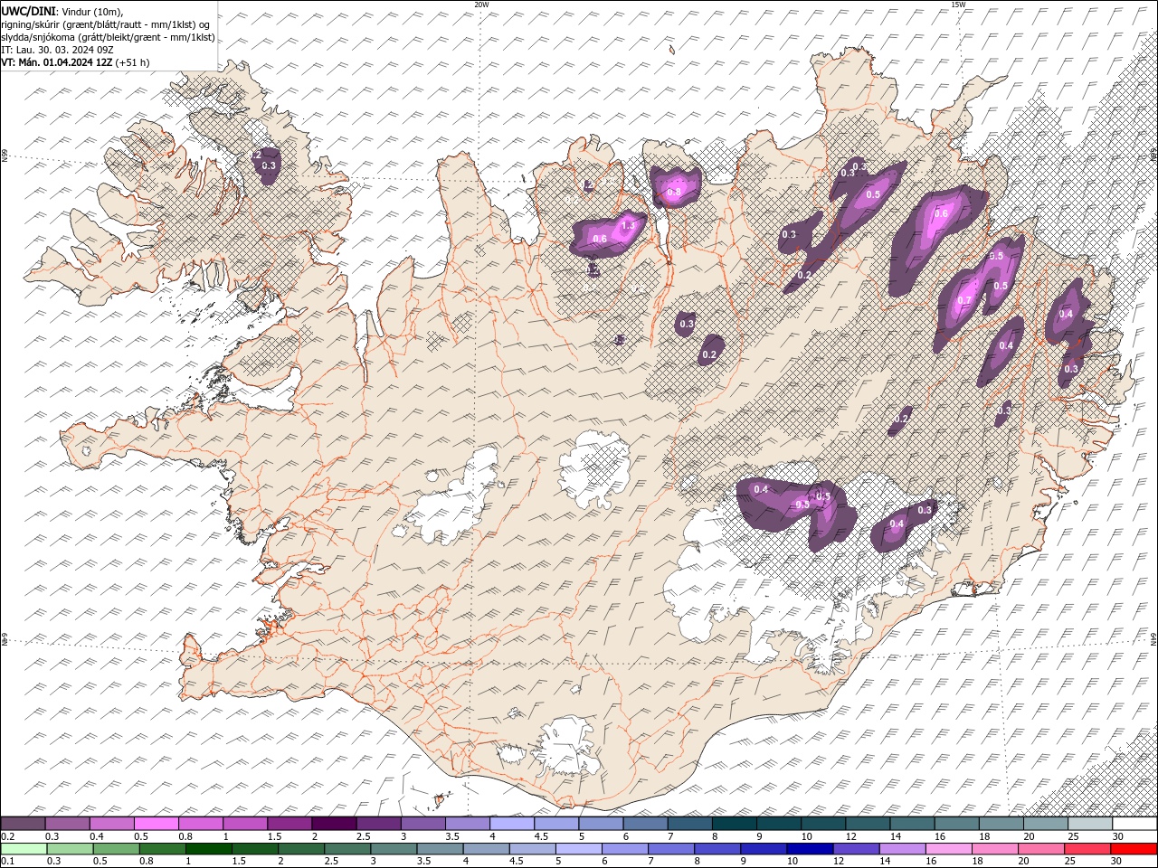Click the 'rigning/skúrir (grænt/blátt/rautt' header line

(107, 24)
